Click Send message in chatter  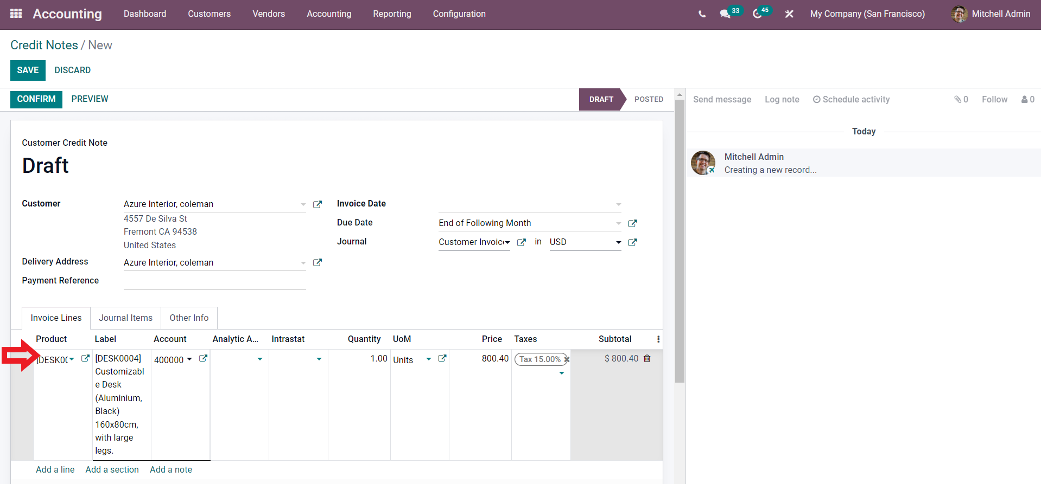pyautogui.click(x=722, y=99)
